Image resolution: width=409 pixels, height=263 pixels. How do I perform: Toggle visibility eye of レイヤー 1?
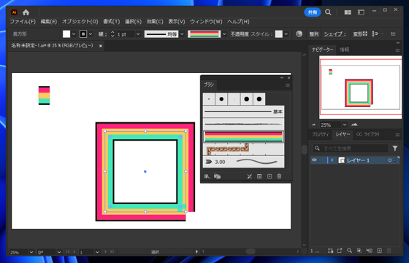tap(314, 160)
